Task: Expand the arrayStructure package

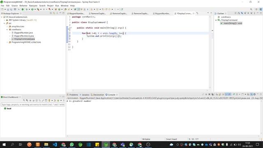Action: click(x=7, y=26)
